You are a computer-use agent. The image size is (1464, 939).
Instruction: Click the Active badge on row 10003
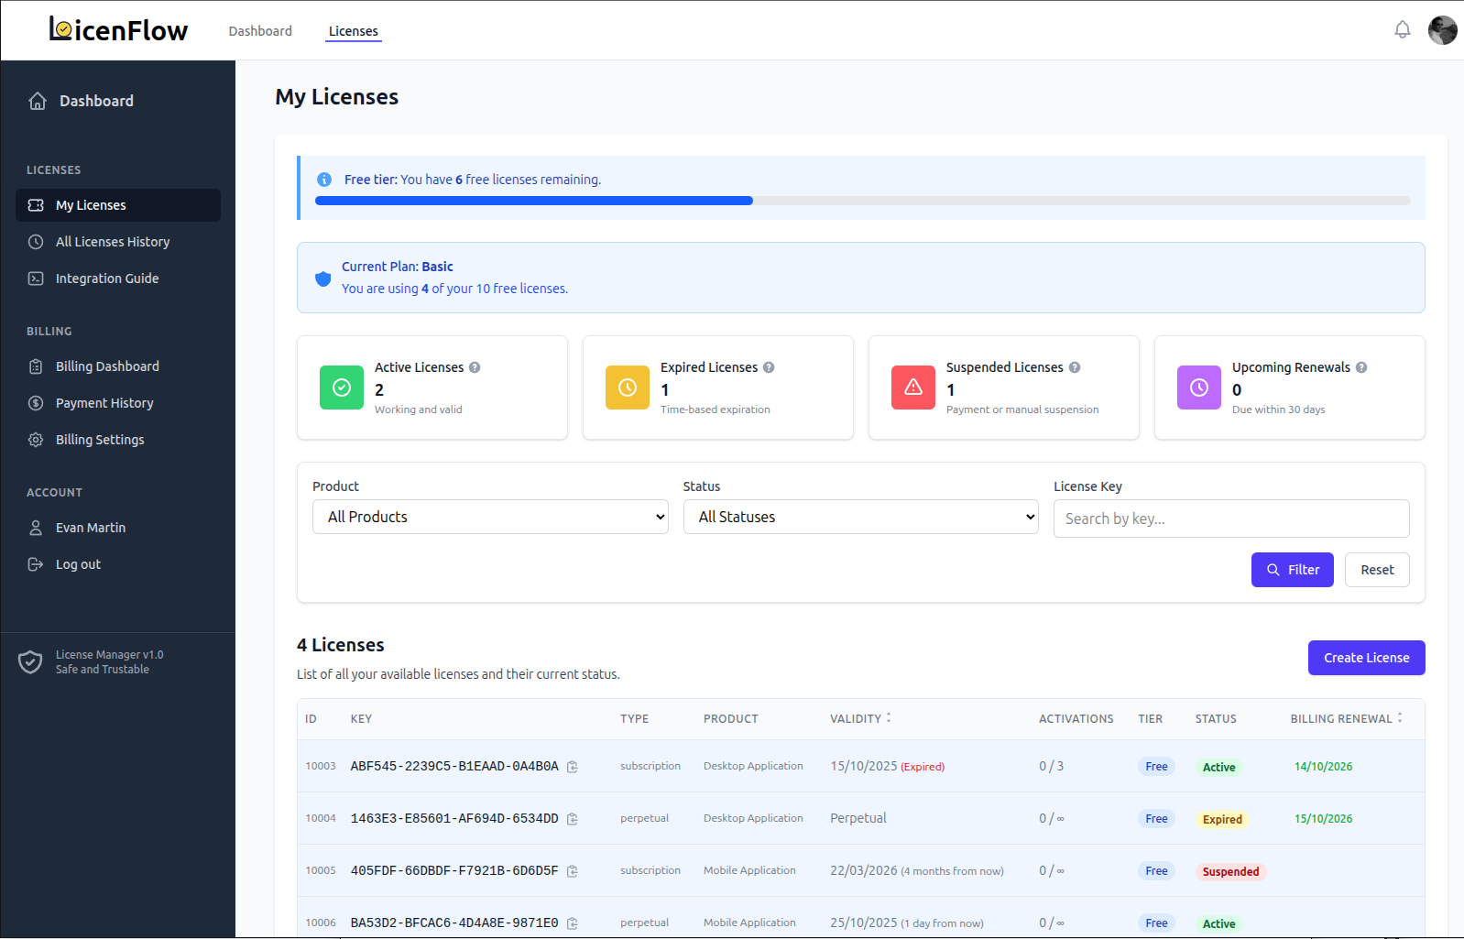pyautogui.click(x=1218, y=767)
